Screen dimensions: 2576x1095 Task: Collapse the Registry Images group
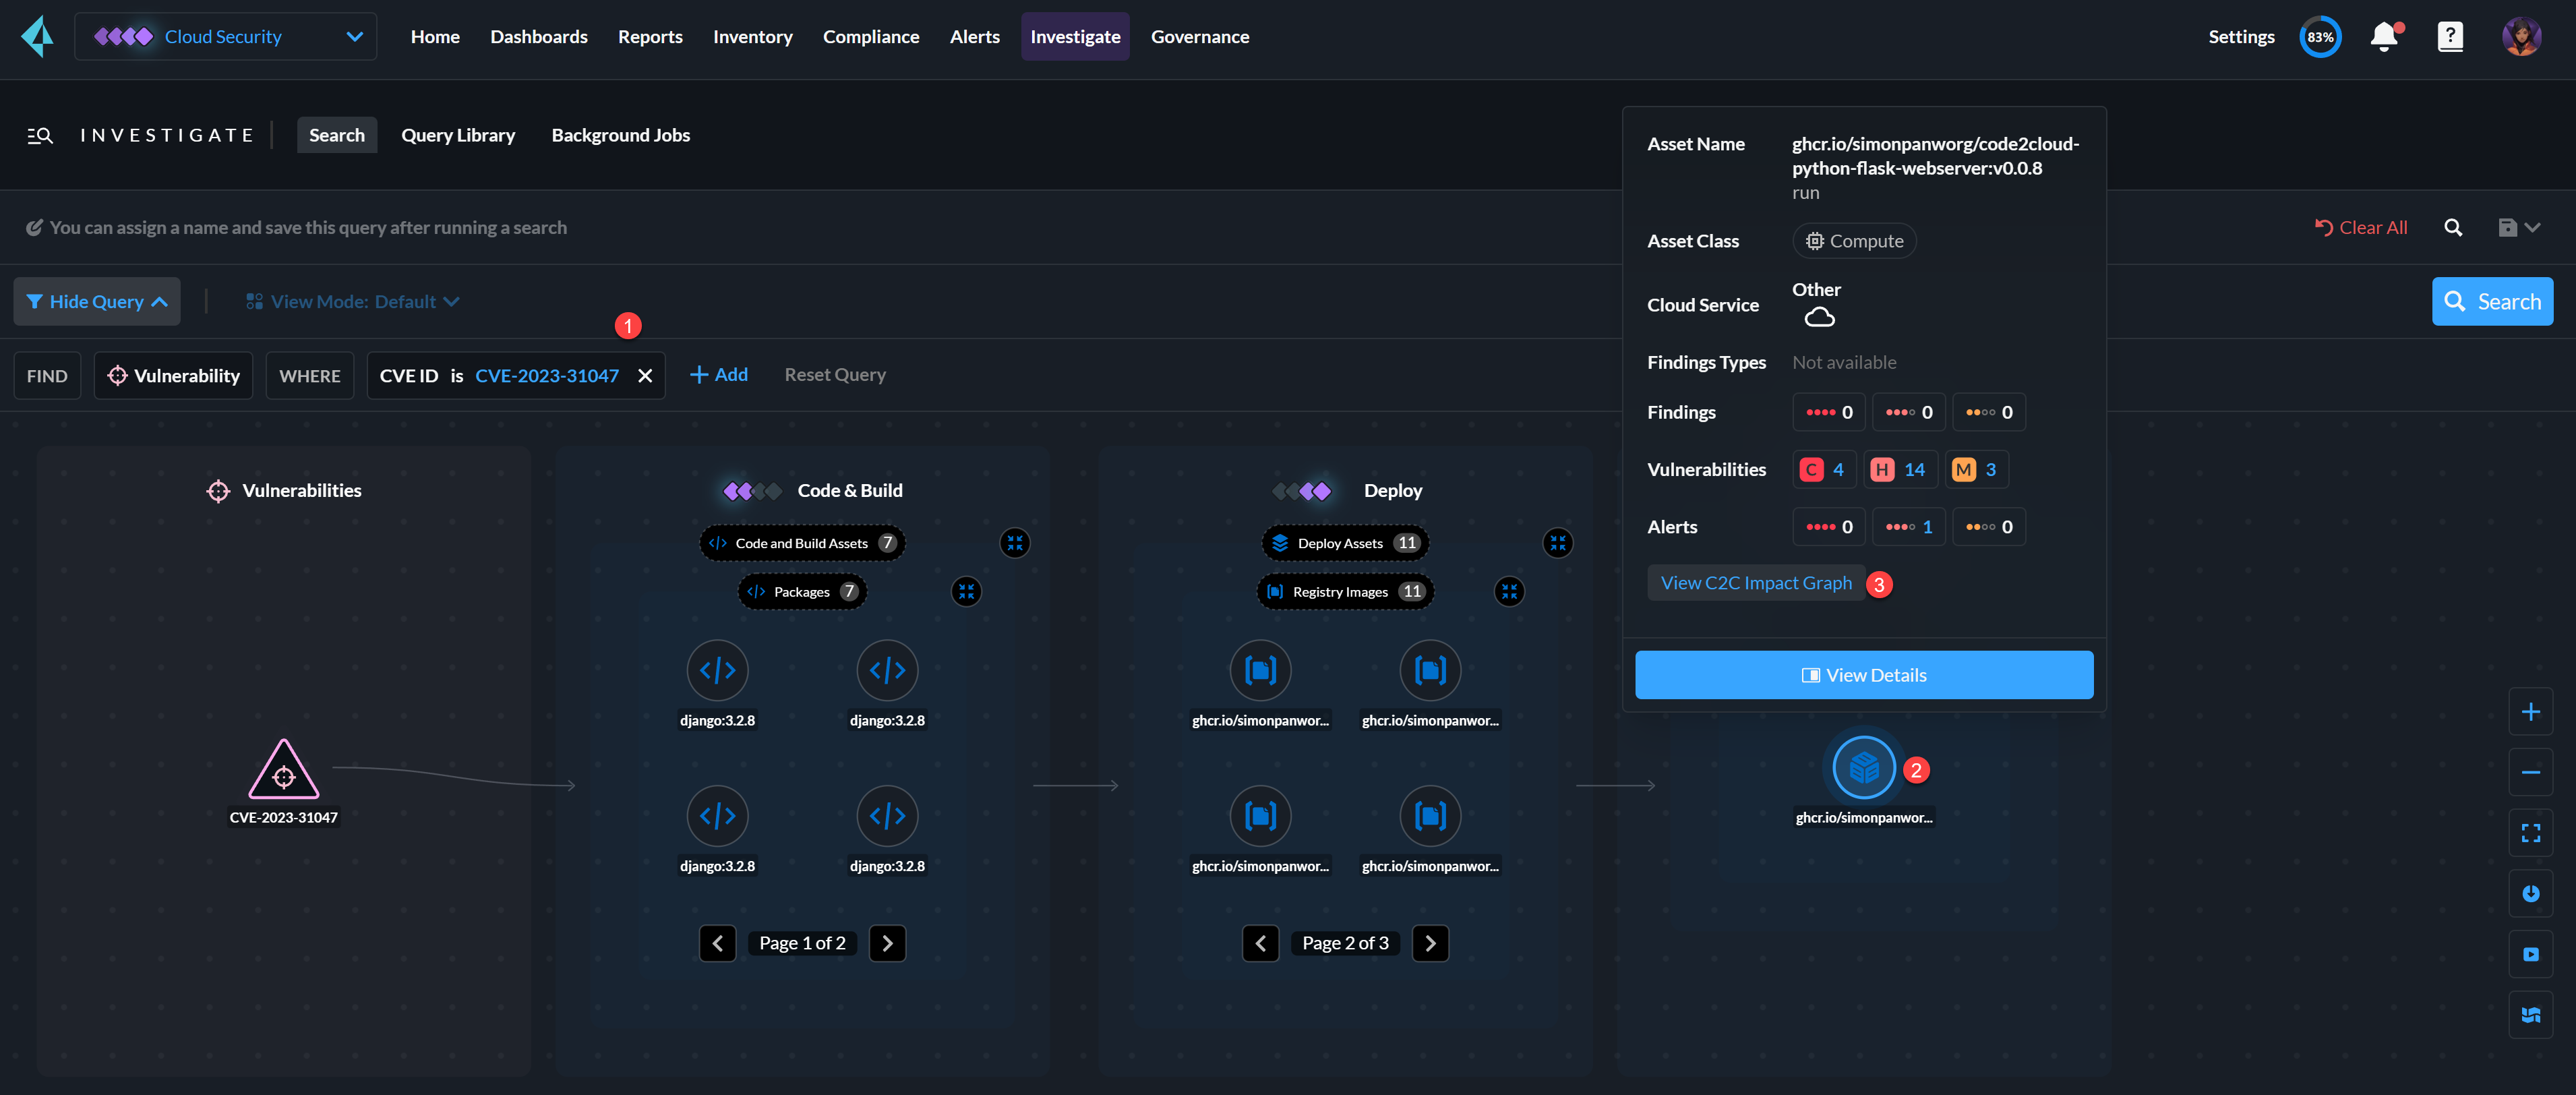click(1509, 592)
